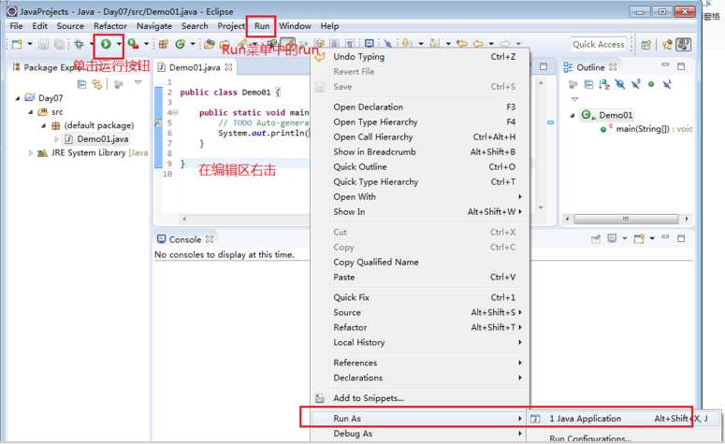Click the green Run button in toolbar
Image resolution: width=725 pixels, height=444 pixels.
tap(106, 44)
